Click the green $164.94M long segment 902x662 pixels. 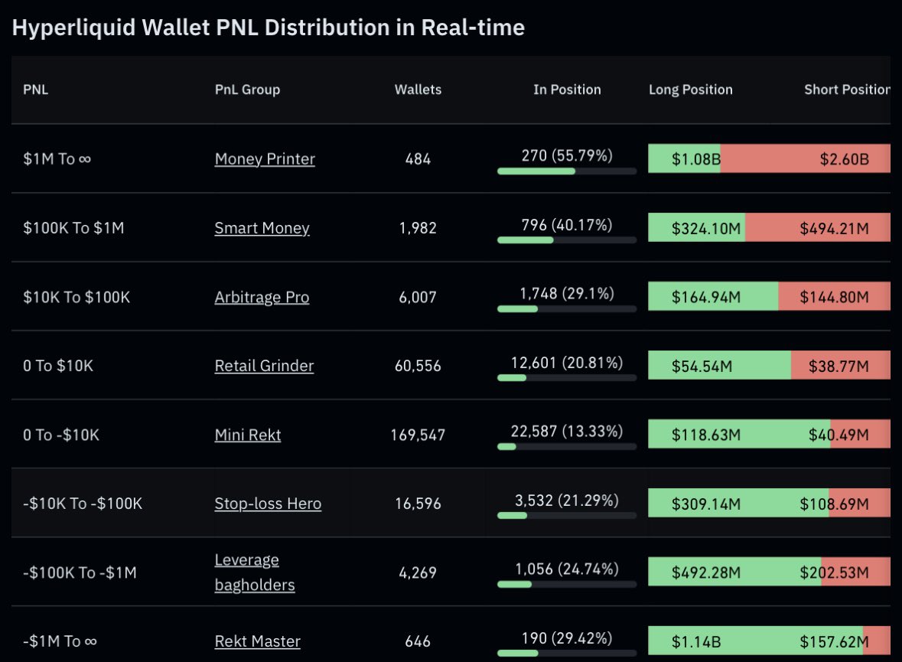[x=713, y=296]
